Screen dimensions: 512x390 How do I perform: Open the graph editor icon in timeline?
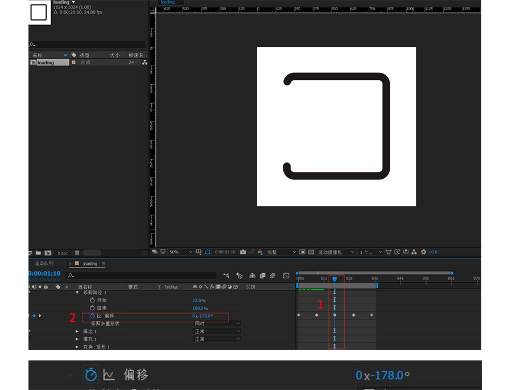point(286,276)
